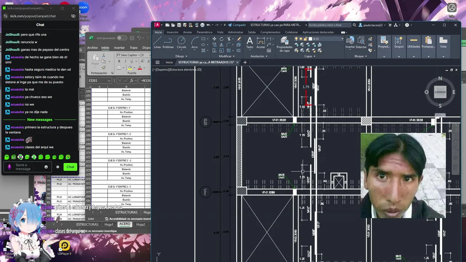Select the Círculo tool
This screenshot has height=262, width=466.
(x=181, y=43)
